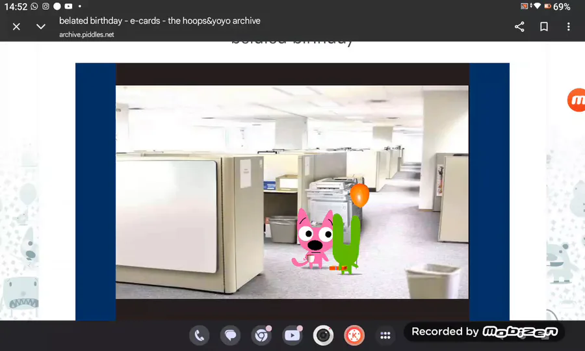Tap the share icon
This screenshot has width=585, height=351.
click(x=519, y=27)
